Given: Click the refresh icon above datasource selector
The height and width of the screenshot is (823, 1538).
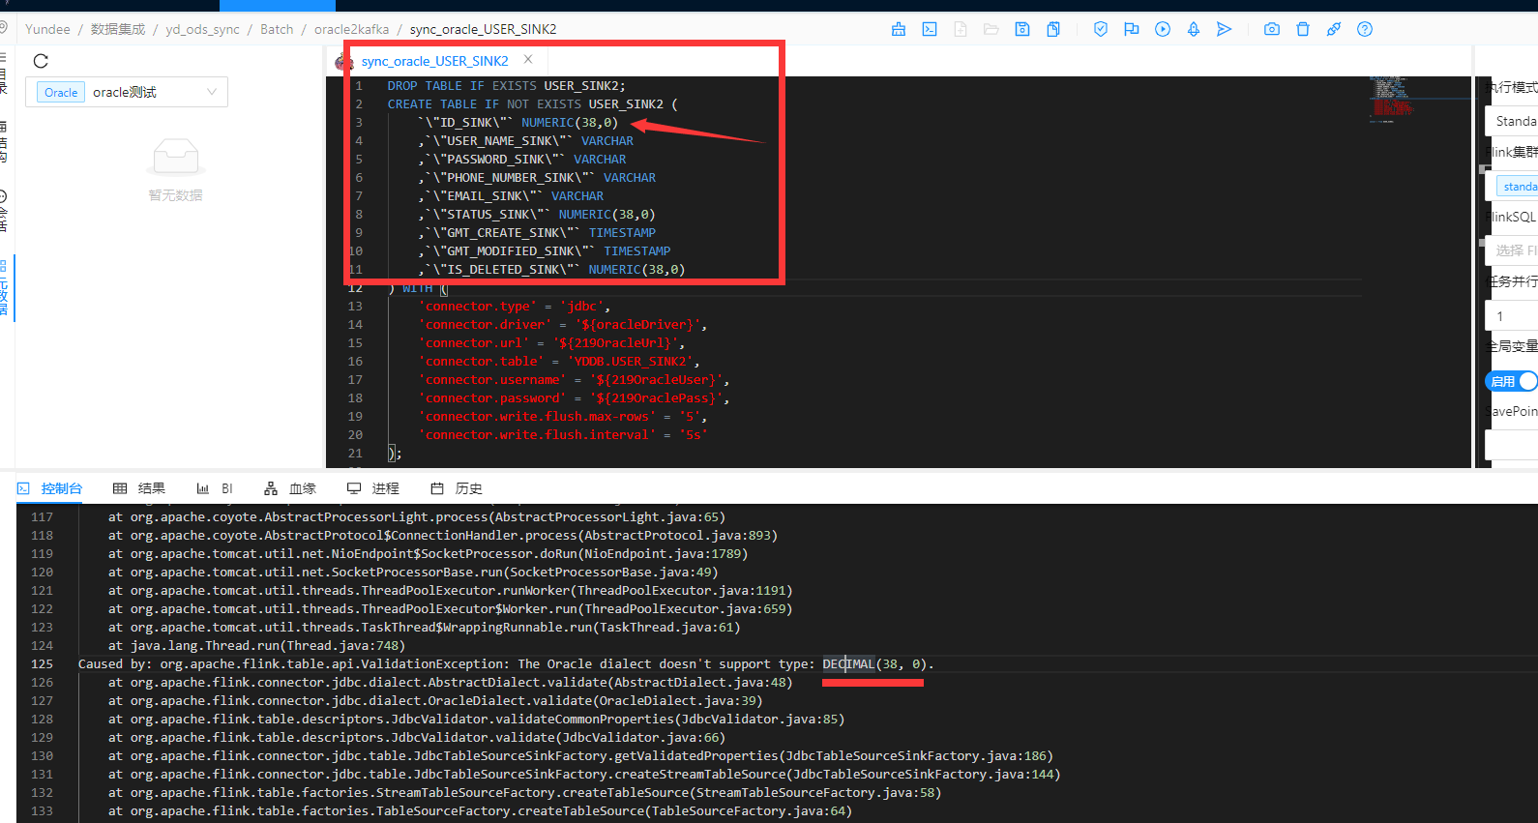Looking at the screenshot, I should point(41,61).
